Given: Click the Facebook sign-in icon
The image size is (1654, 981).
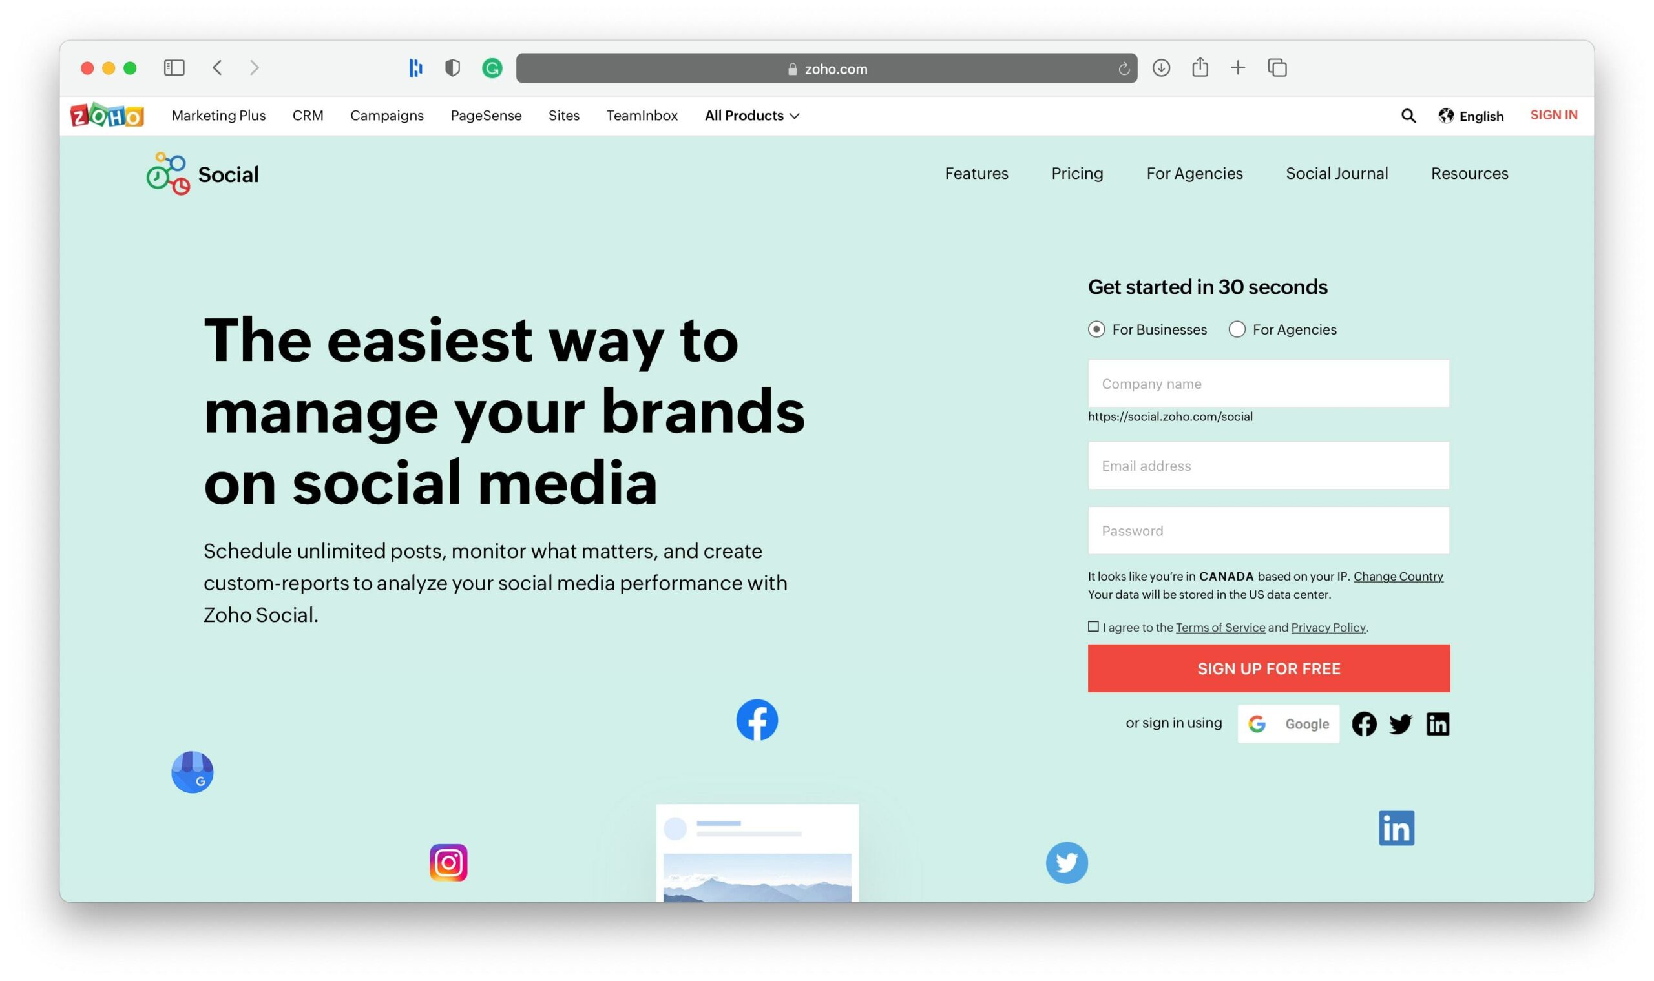Looking at the screenshot, I should [x=1363, y=723].
